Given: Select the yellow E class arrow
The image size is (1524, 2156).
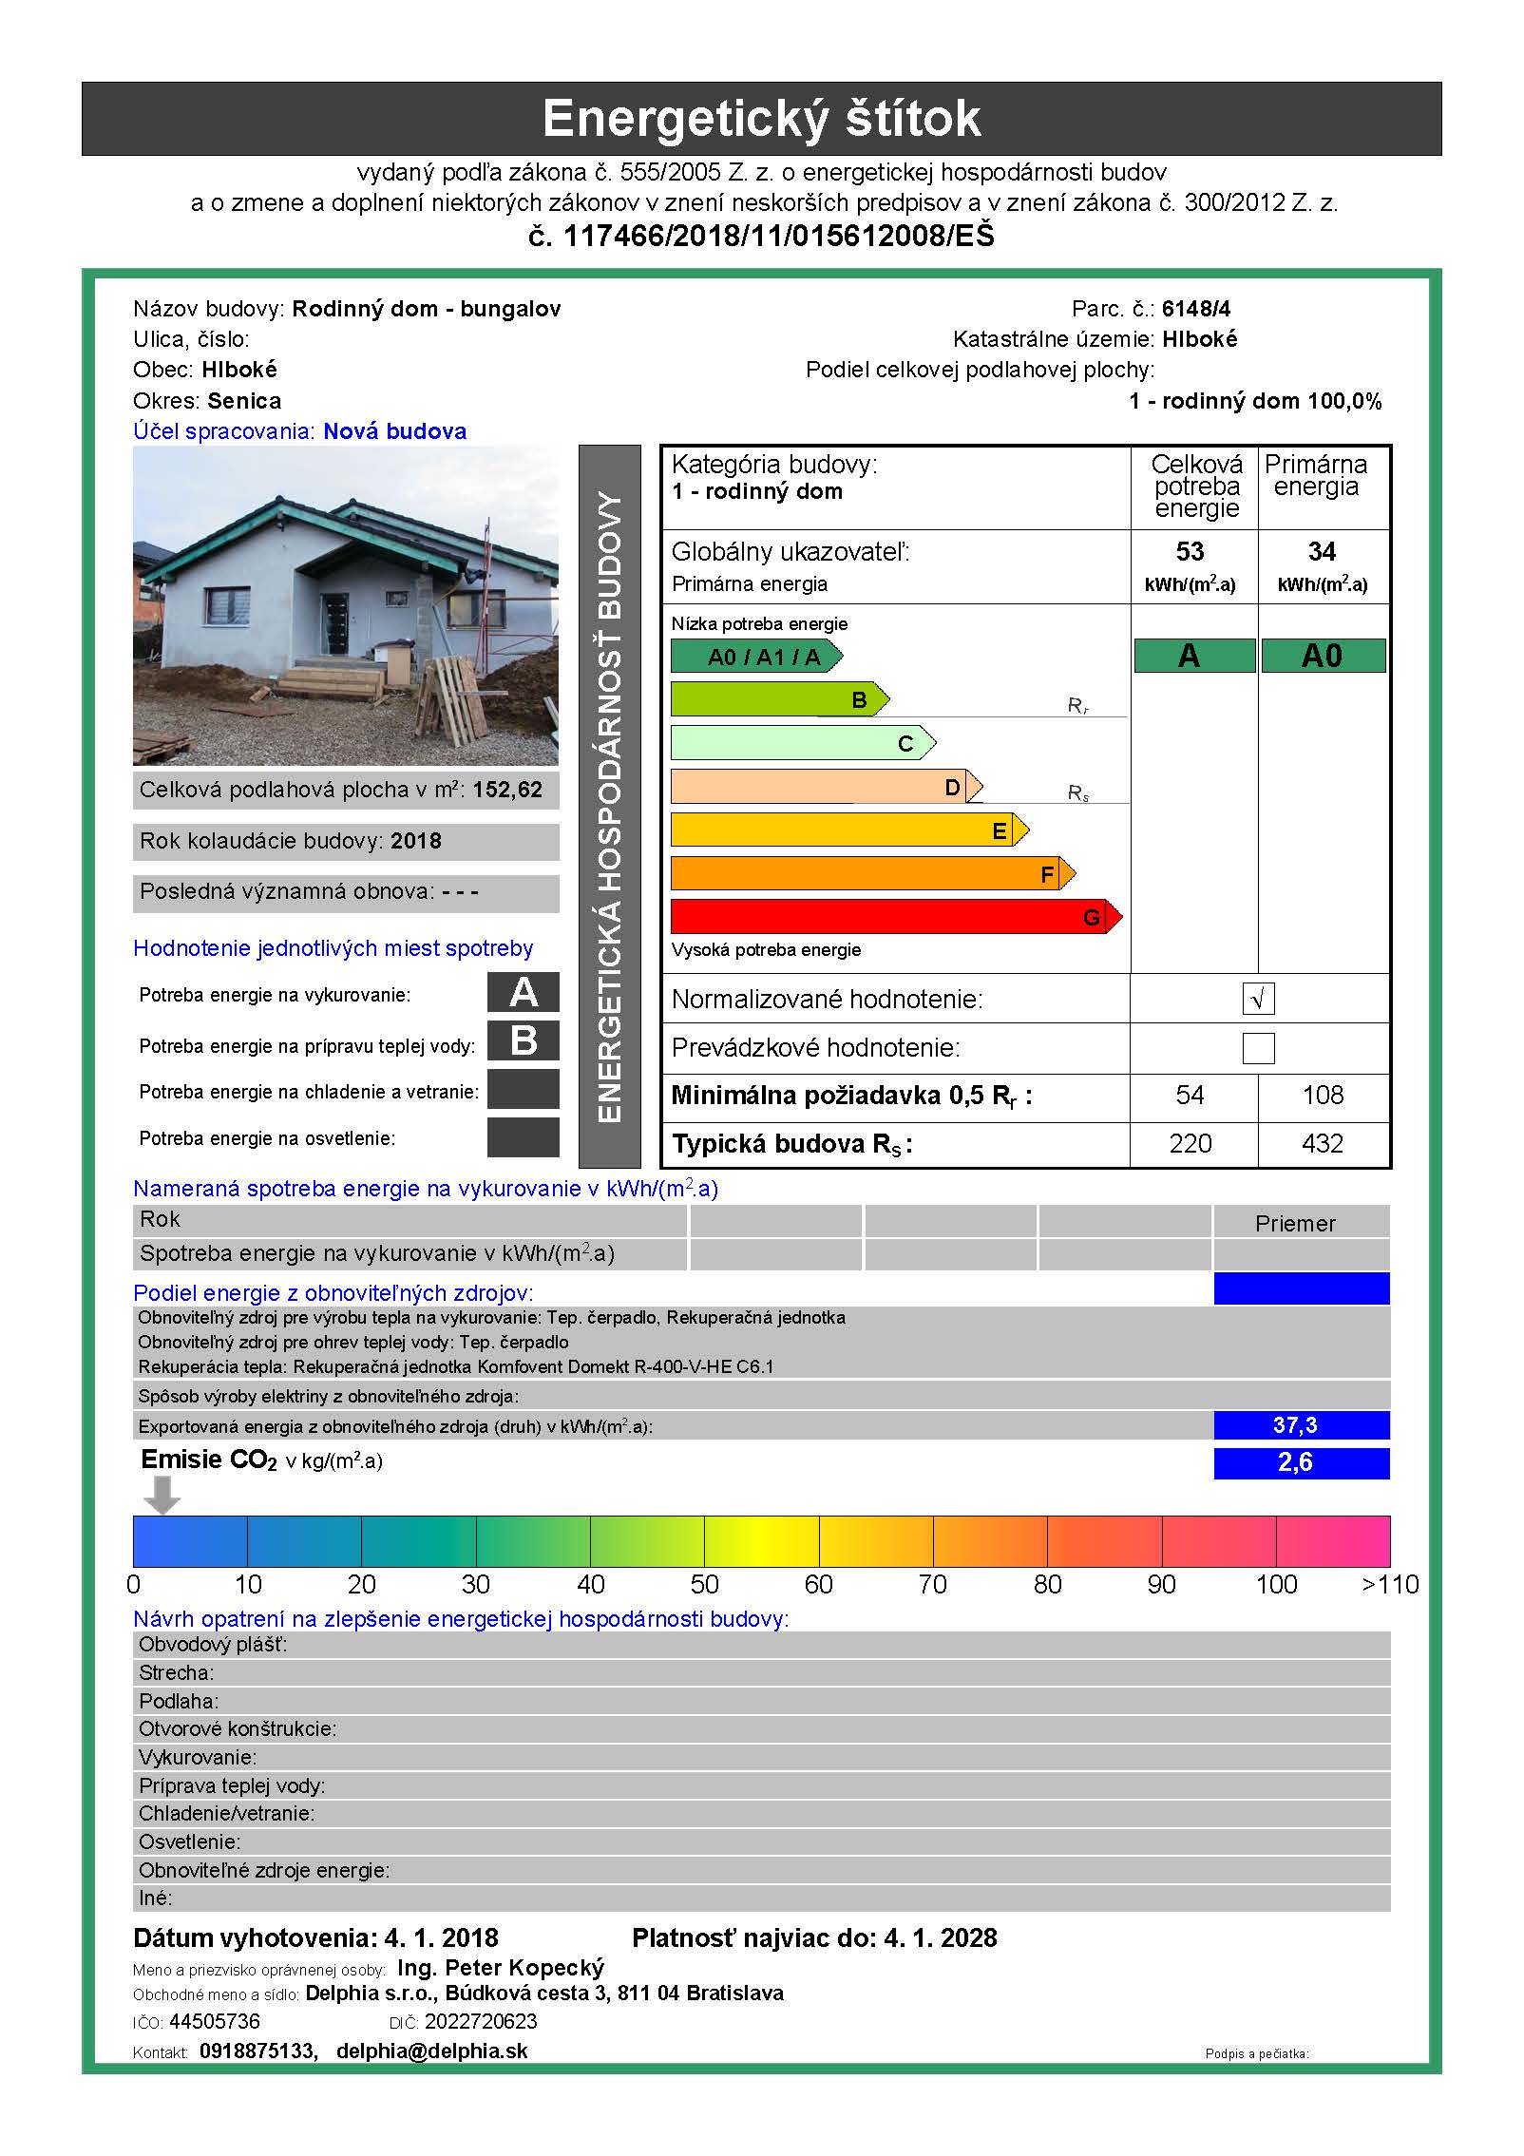Looking at the screenshot, I should click(x=848, y=830).
